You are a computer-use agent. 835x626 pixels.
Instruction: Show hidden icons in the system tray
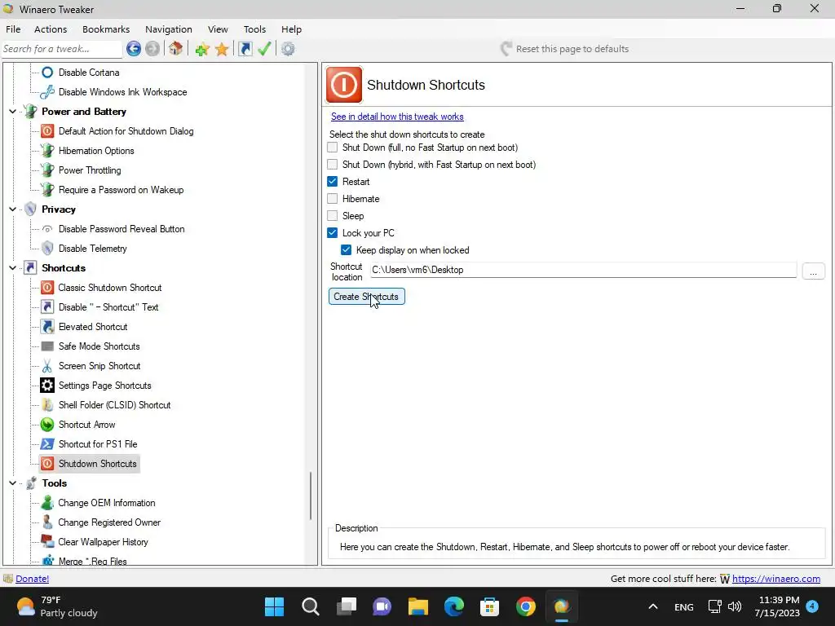click(653, 606)
